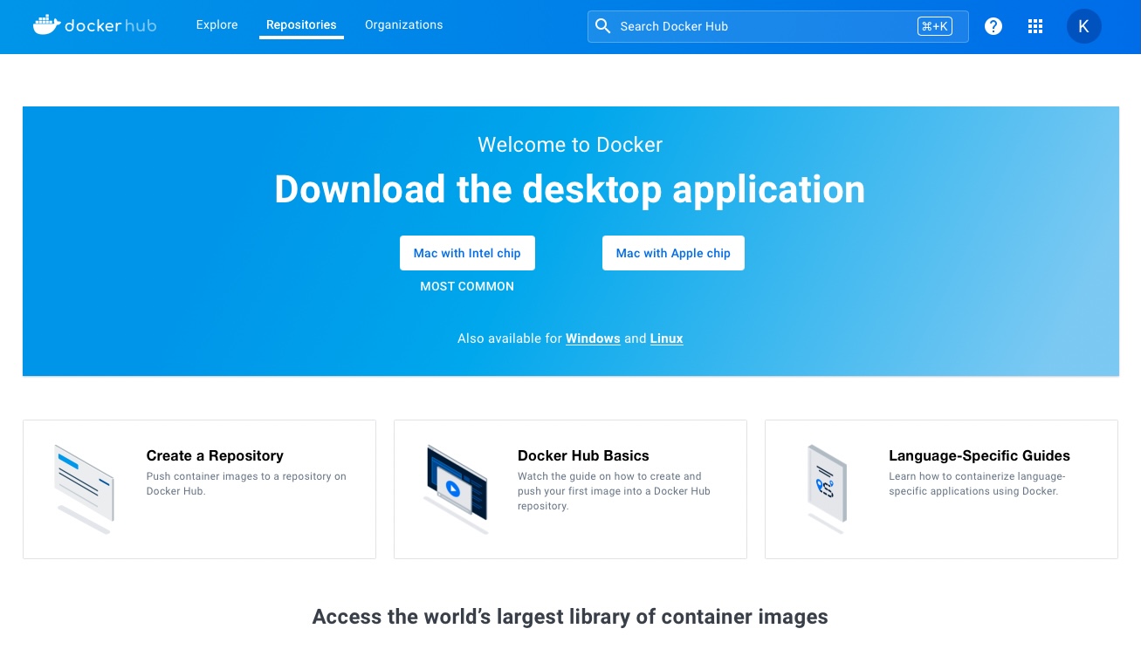The image size is (1141, 656).
Task: Download Docker for Mac with Apple chip
Action: coord(673,253)
